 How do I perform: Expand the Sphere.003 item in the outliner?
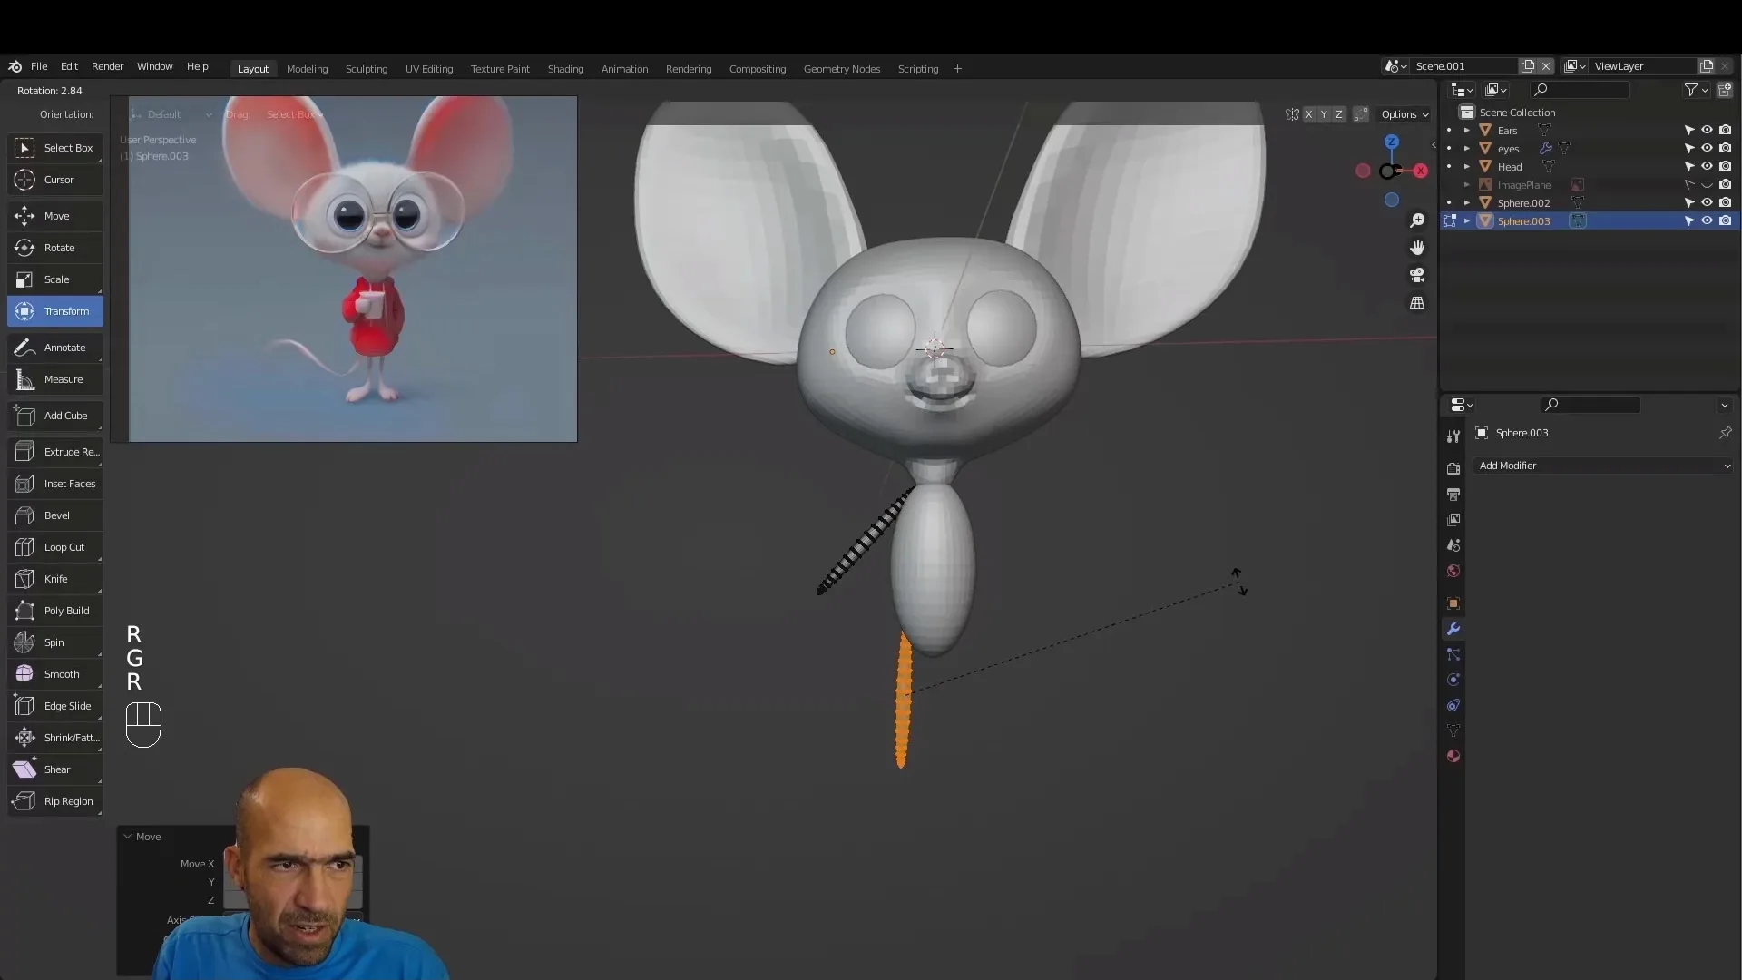pyautogui.click(x=1465, y=220)
